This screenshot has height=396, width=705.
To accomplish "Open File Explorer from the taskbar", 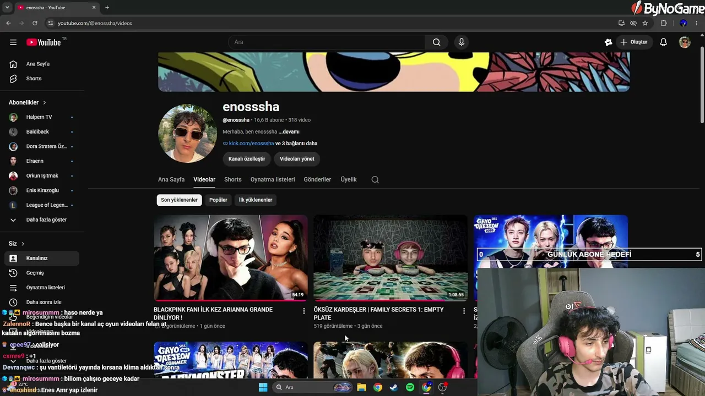I will 361,387.
